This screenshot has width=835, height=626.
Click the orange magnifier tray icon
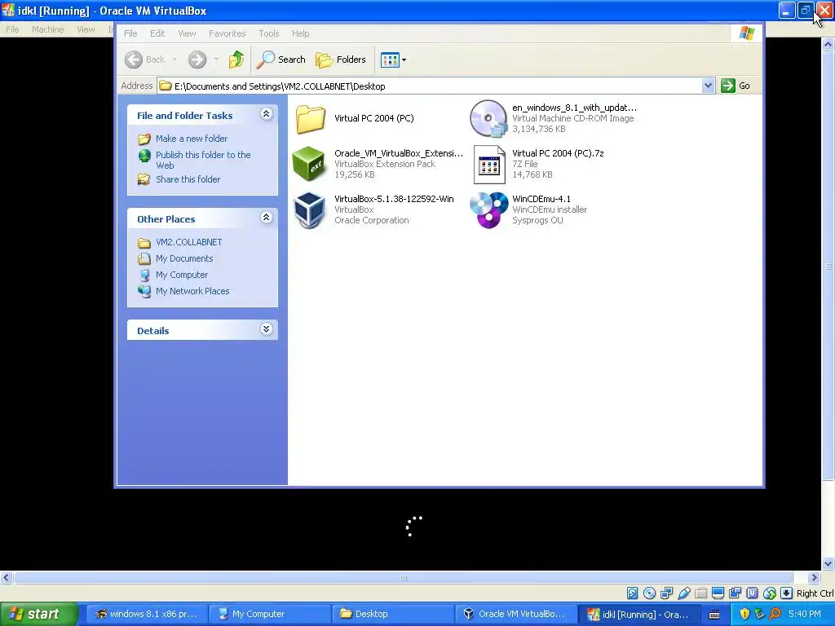point(775,614)
